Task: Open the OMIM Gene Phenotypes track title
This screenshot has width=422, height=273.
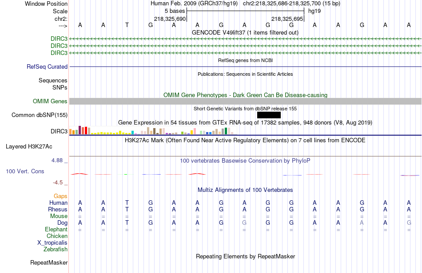Action: pyautogui.click(x=245, y=95)
